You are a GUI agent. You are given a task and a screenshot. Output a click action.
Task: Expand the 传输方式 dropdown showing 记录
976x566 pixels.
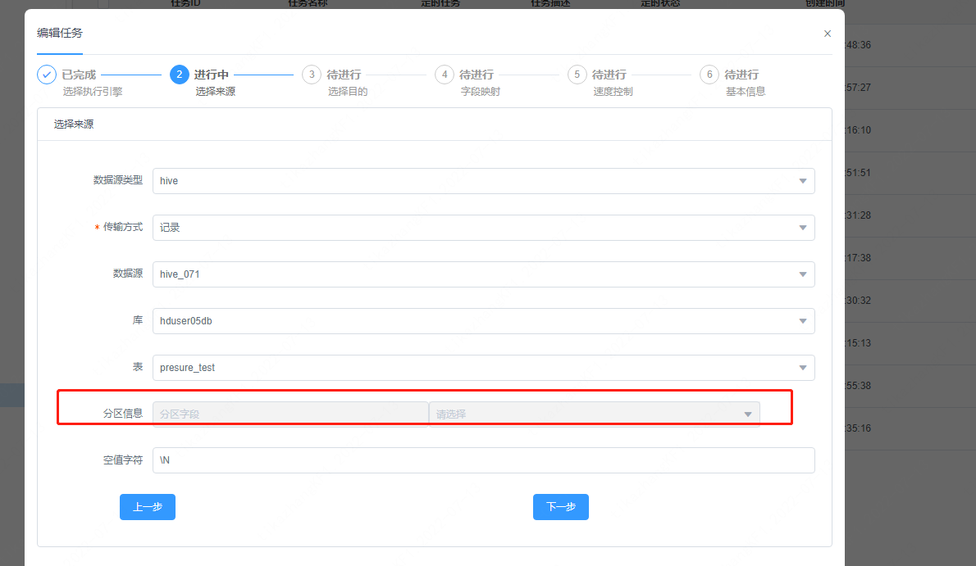pyautogui.click(x=484, y=227)
